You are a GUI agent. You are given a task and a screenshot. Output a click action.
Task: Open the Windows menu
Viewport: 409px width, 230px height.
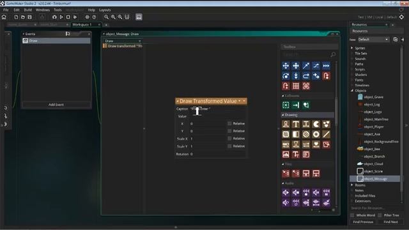click(x=43, y=10)
